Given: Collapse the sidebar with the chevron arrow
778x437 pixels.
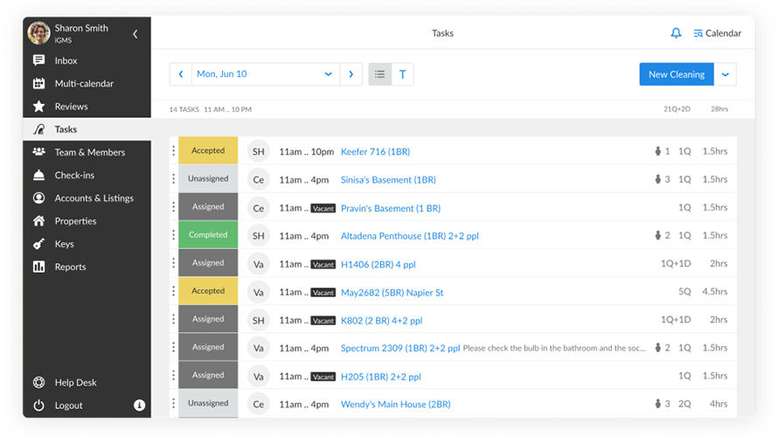Looking at the screenshot, I should coord(135,34).
